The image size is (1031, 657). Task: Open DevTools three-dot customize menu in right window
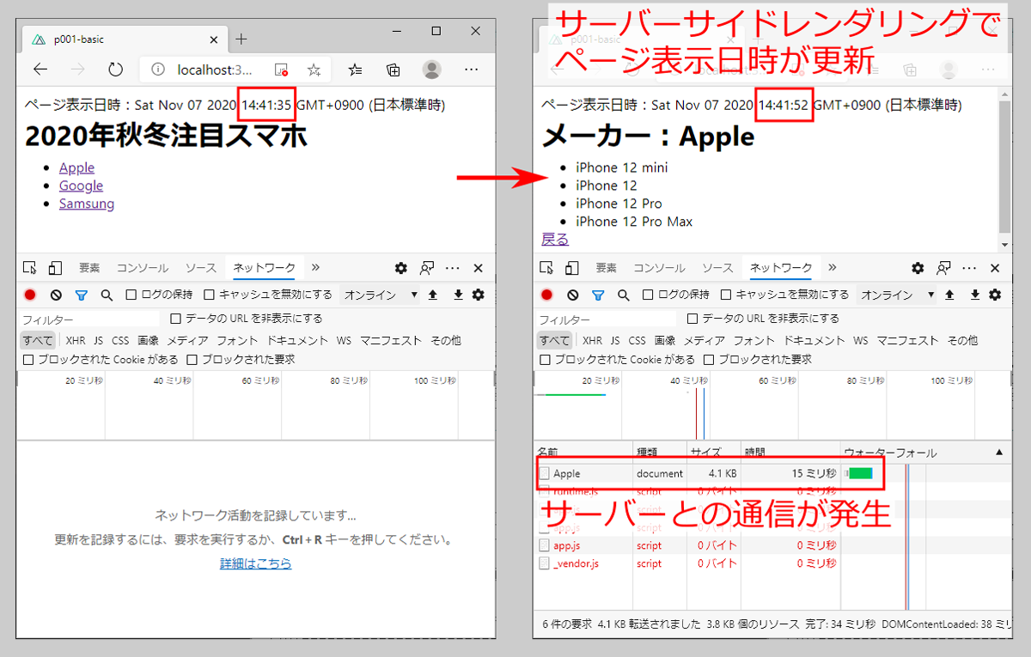tap(969, 268)
